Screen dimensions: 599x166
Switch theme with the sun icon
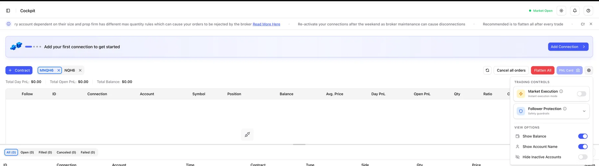click(x=561, y=11)
